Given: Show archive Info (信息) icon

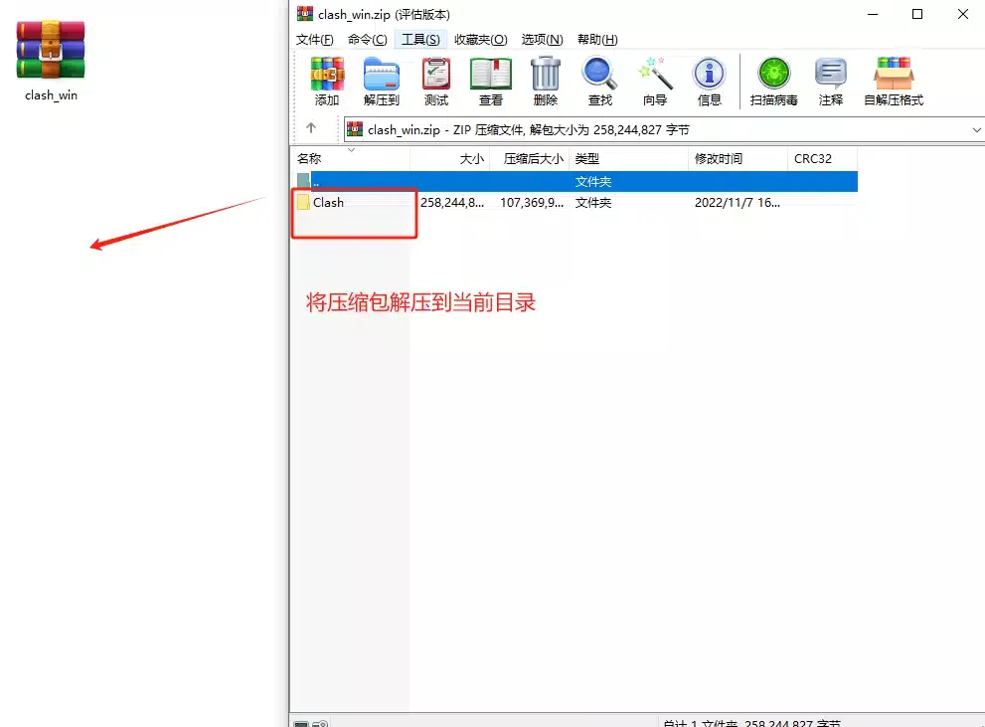Looking at the screenshot, I should point(709,82).
